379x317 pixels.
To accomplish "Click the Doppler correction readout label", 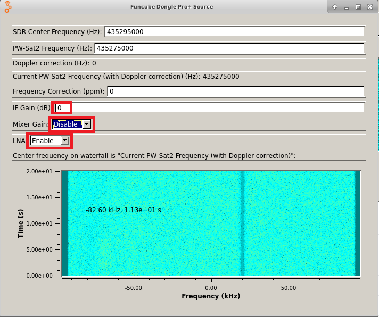I will (x=54, y=63).
